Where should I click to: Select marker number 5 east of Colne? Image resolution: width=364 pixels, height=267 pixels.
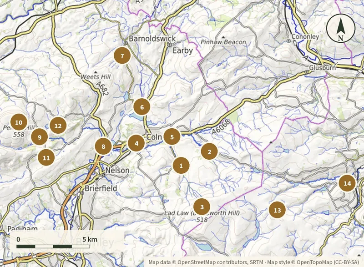[172, 136]
